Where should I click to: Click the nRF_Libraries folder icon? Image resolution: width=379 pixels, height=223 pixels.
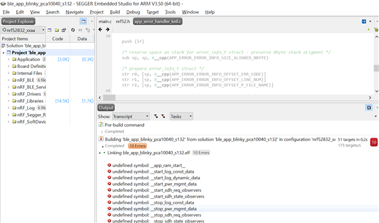(x=14, y=101)
